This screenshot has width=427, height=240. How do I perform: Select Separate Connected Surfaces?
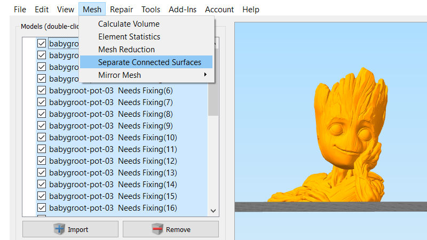point(146,62)
